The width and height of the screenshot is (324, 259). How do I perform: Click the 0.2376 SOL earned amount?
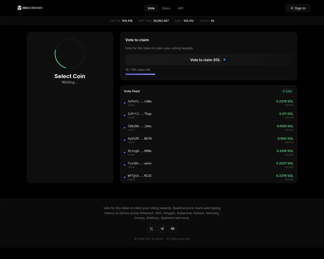coord(285,176)
